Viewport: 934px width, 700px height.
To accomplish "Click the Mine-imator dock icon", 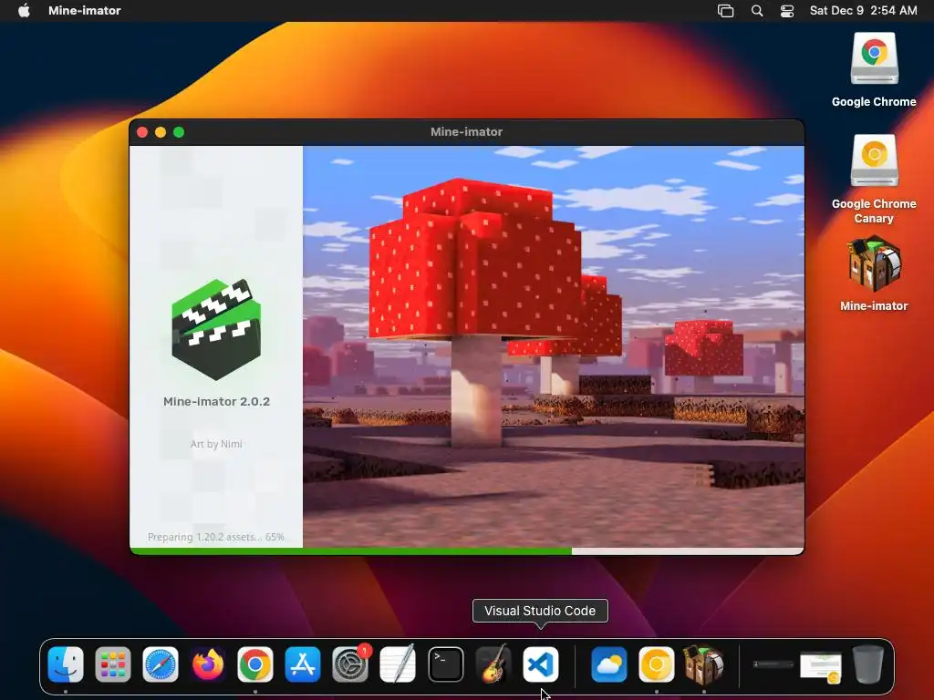I will (703, 664).
